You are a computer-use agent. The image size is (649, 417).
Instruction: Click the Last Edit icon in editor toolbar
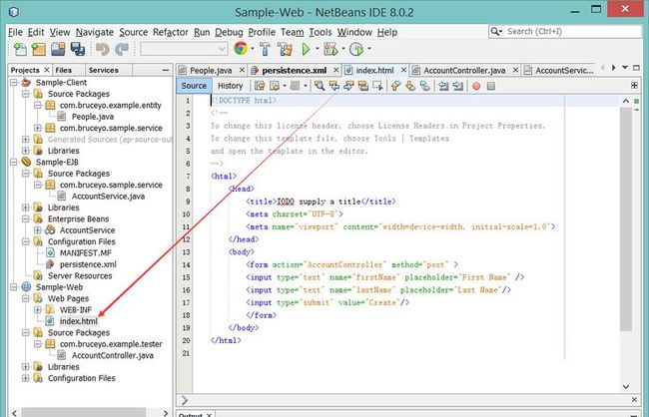[x=260, y=86]
